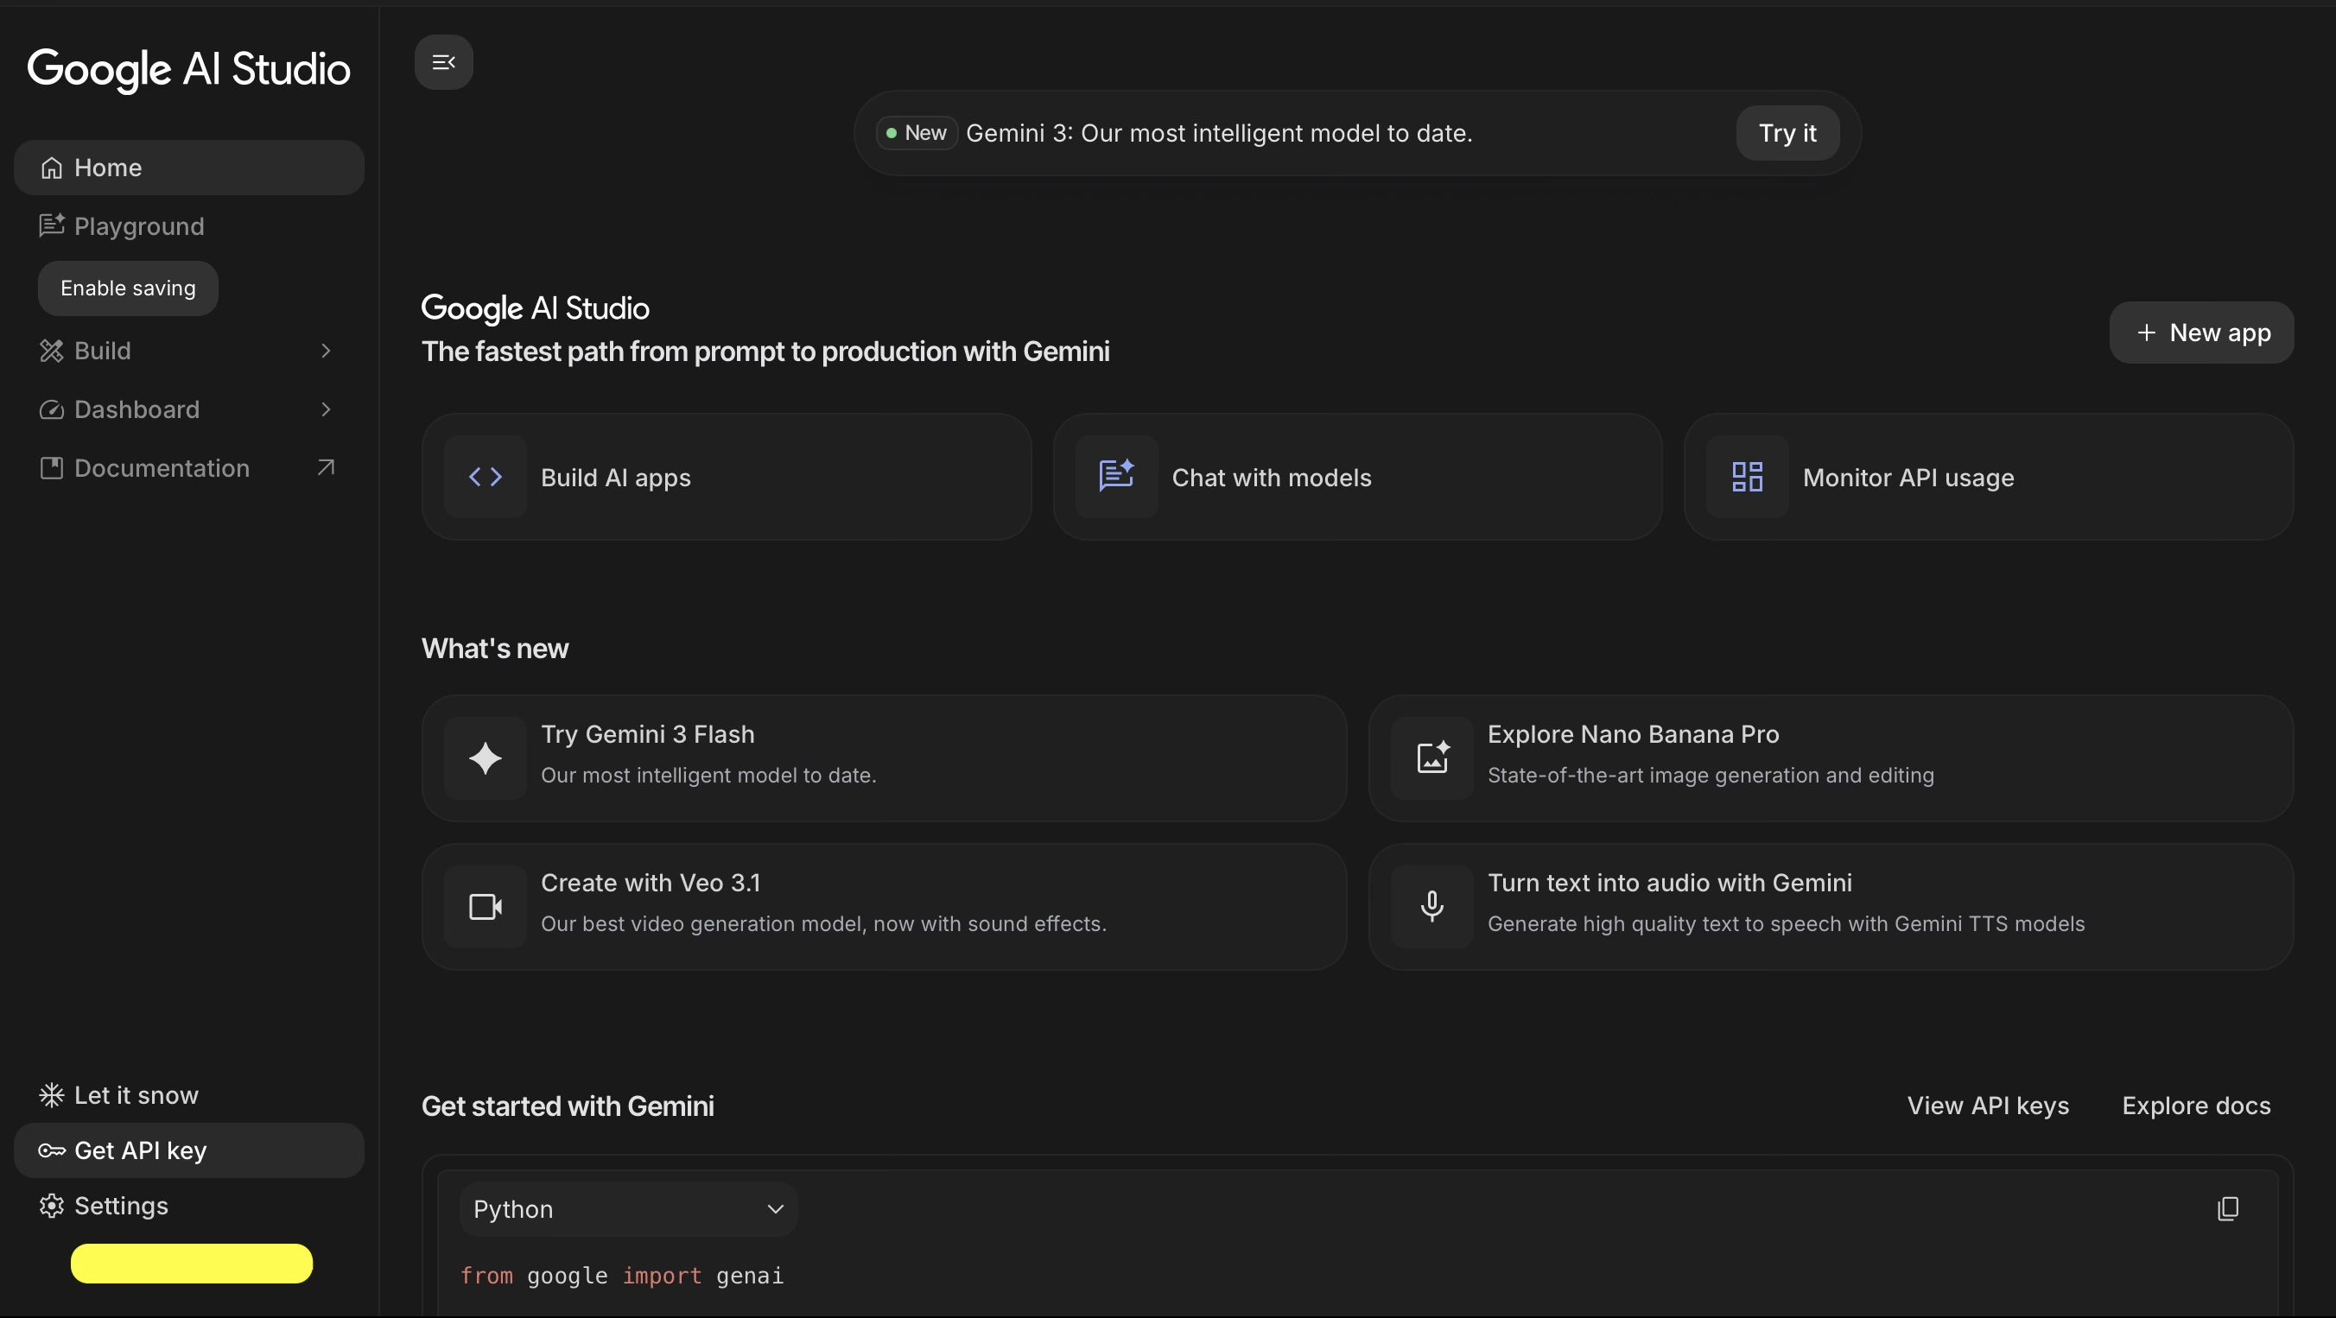Copy the Python code snippet
The image size is (2336, 1318).
2229,1208
